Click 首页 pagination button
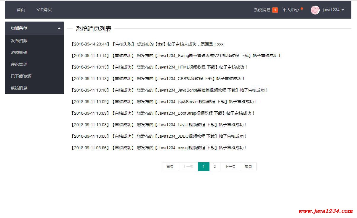Screen dimensions: 357x218 (x=170, y=167)
